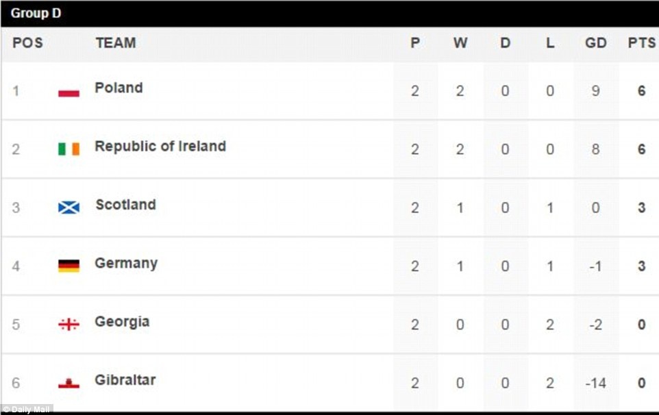
Task: Click the POS column header
Action: coord(27,42)
